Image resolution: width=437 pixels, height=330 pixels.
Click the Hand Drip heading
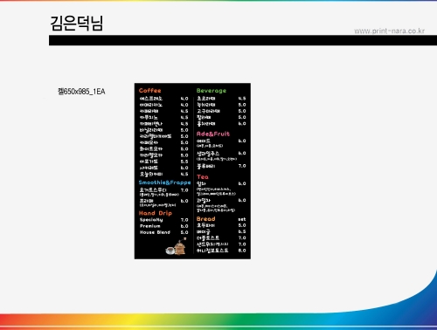coord(156,213)
